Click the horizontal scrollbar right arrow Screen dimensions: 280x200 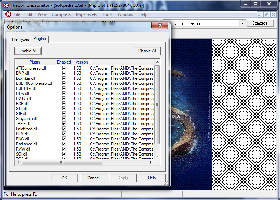151,162
